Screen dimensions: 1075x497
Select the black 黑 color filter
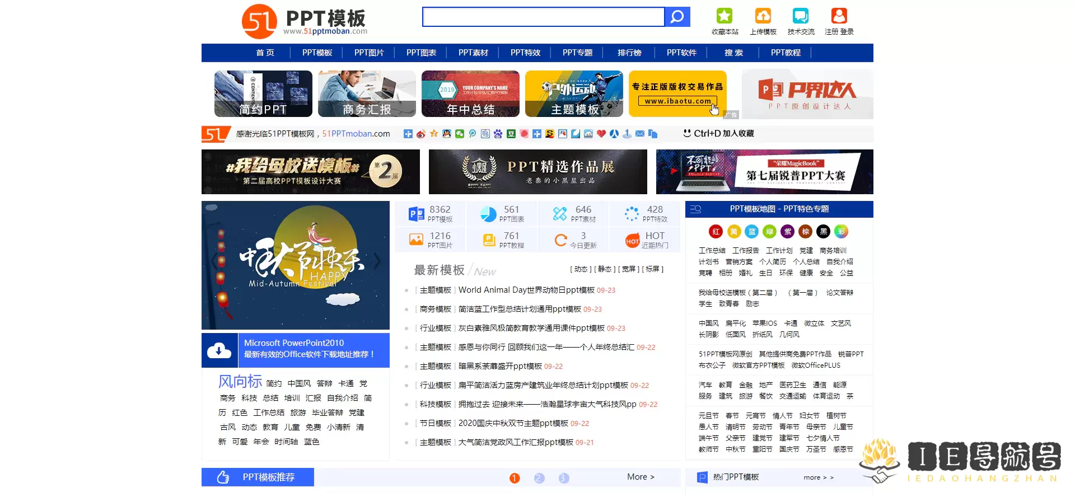coord(823,231)
